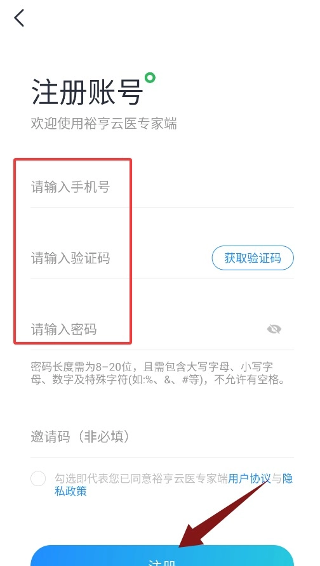Focus the 请输入验证码 verification code field
This screenshot has height=566, width=320.
pyautogui.click(x=119, y=258)
